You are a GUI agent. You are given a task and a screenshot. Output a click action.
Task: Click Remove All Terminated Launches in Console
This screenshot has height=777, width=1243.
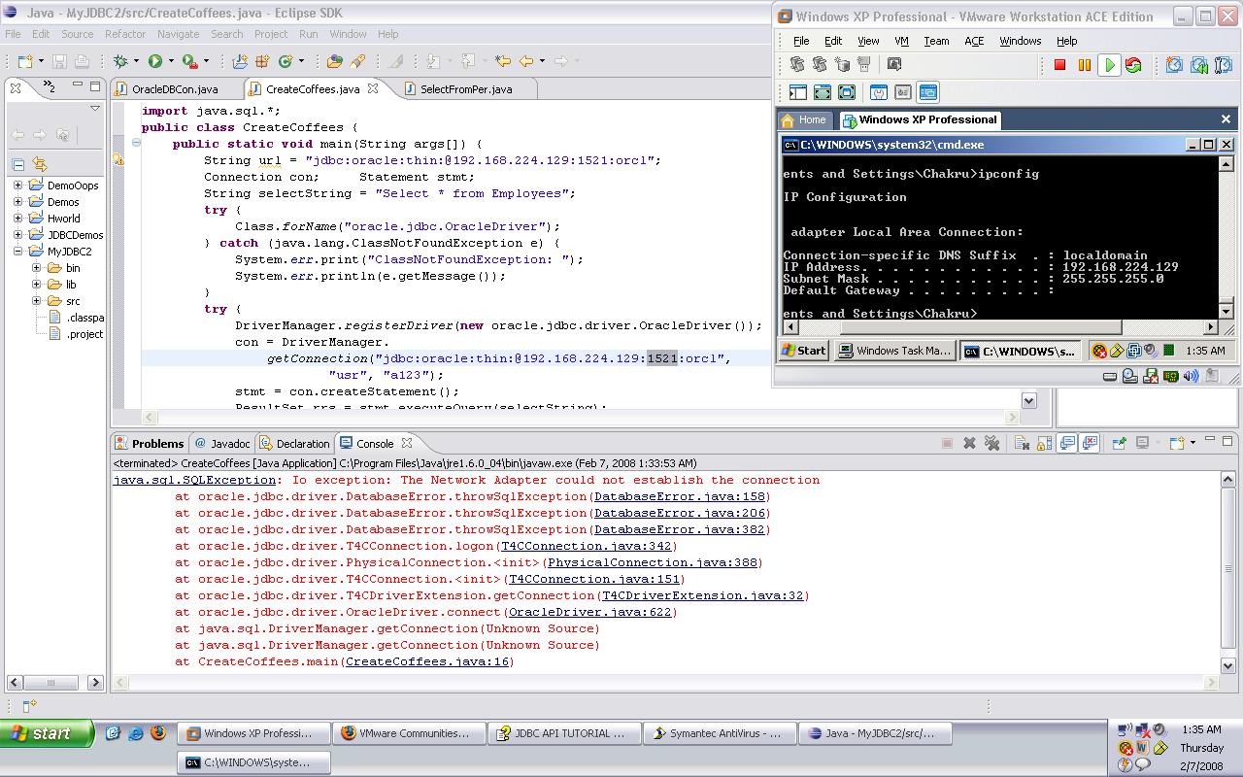(x=991, y=443)
